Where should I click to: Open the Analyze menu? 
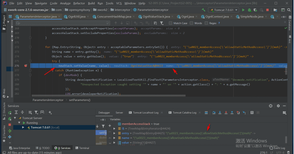65,3
